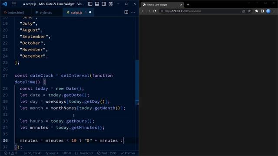Bookmark this page with the star icon
The image size is (278, 156).
point(249,11)
